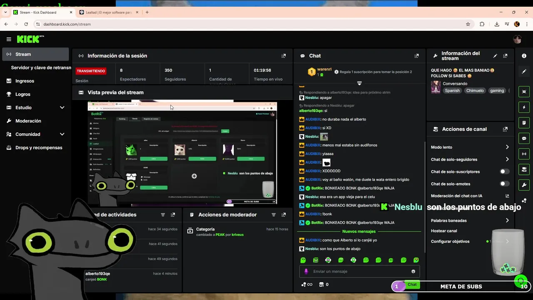Pop out the Acciones de moderador panel

point(284,215)
